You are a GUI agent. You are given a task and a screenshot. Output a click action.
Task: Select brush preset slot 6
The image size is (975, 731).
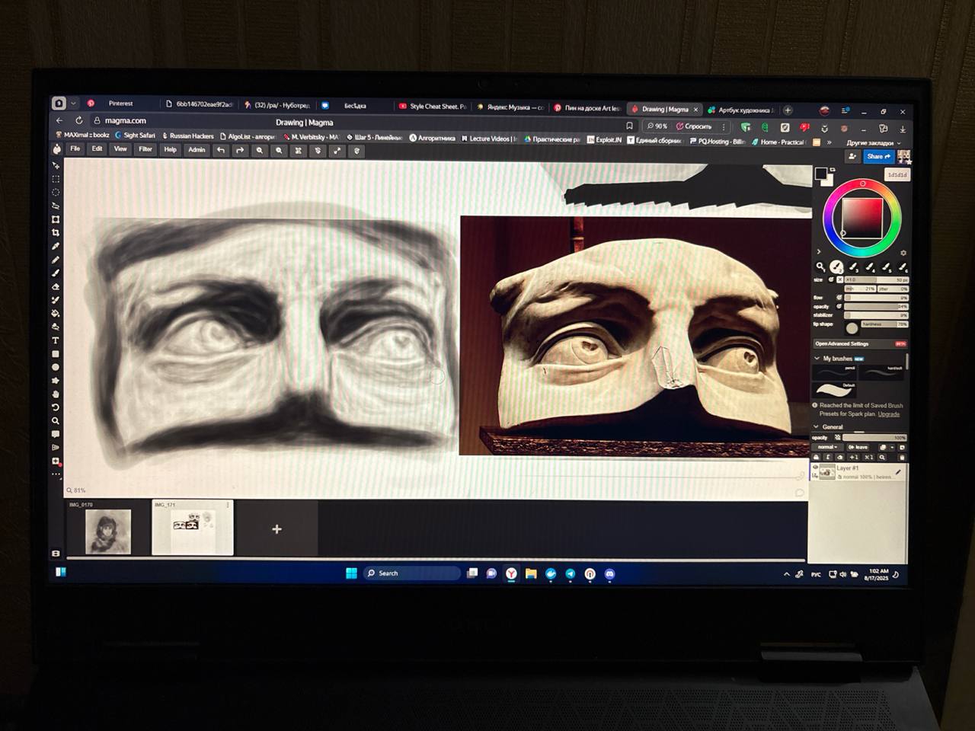(903, 267)
